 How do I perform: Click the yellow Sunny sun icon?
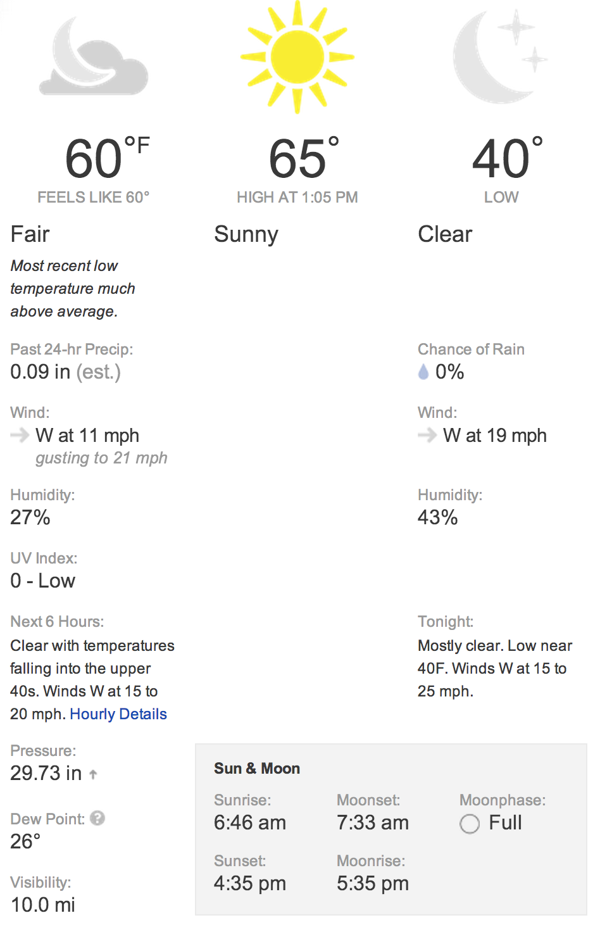point(297,57)
